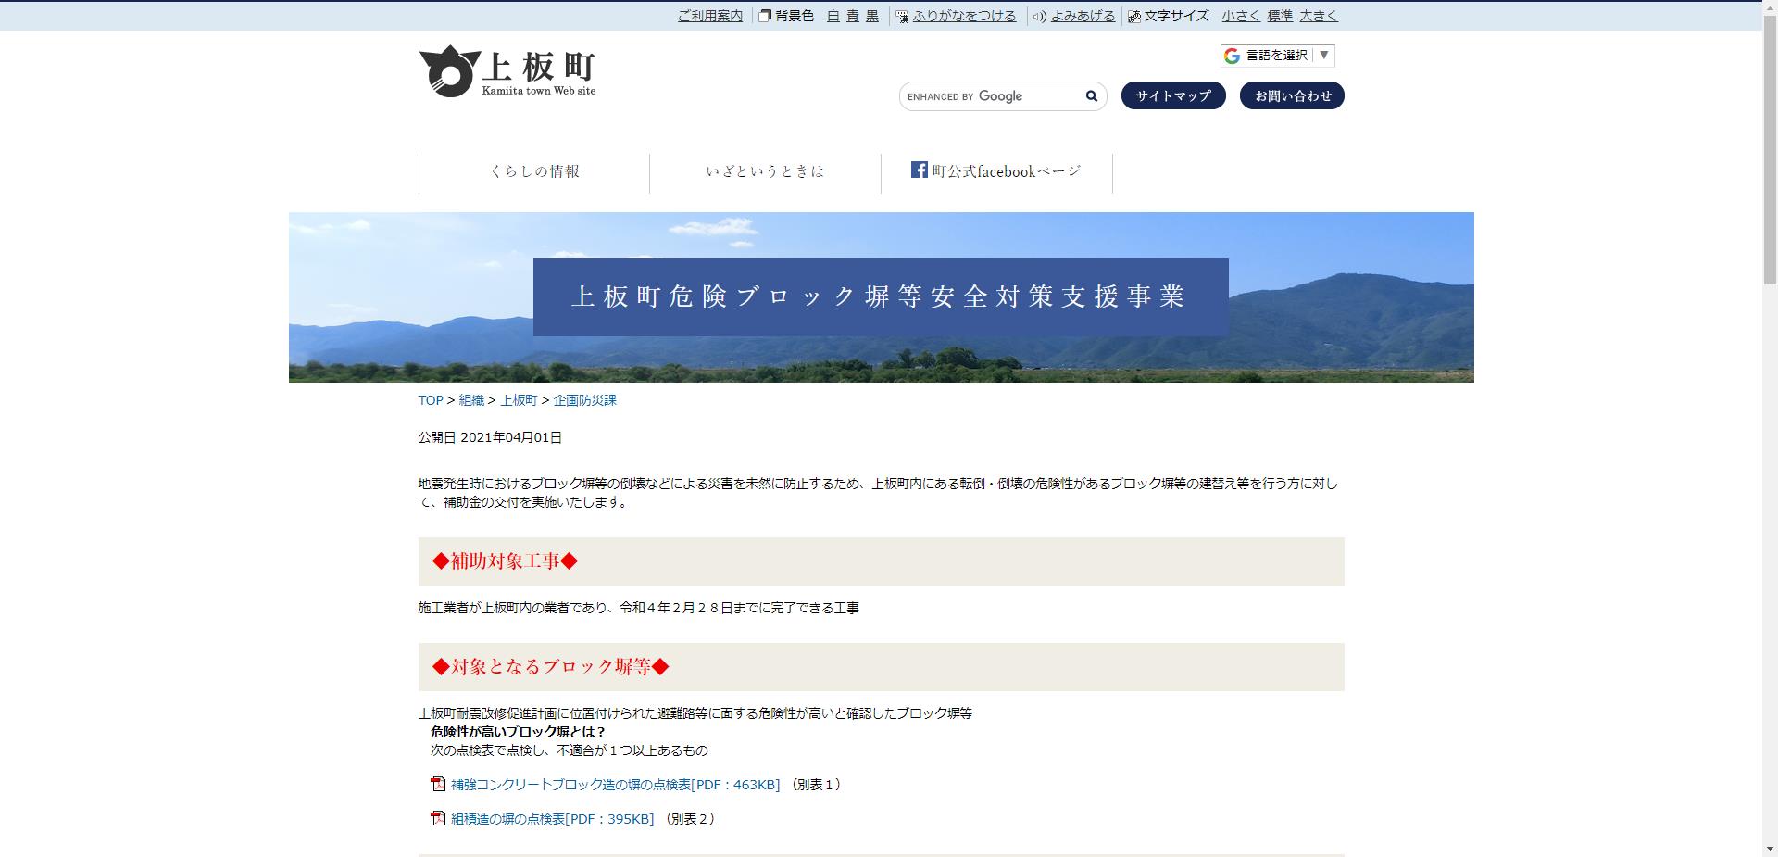Open the くらしの情報 menu

click(535, 170)
